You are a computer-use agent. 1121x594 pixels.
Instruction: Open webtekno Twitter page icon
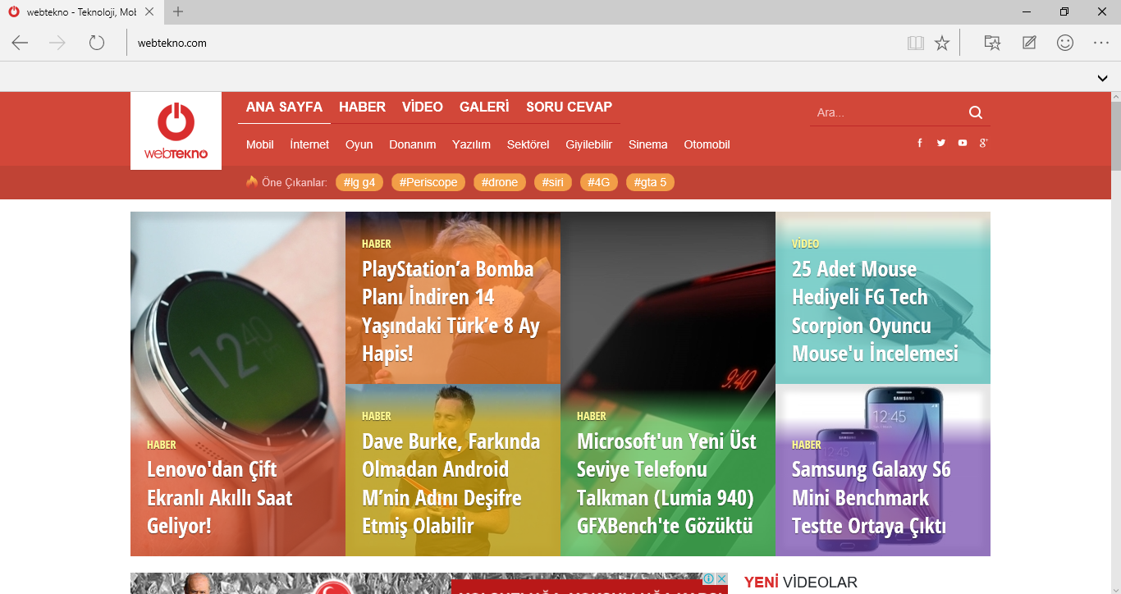941,143
